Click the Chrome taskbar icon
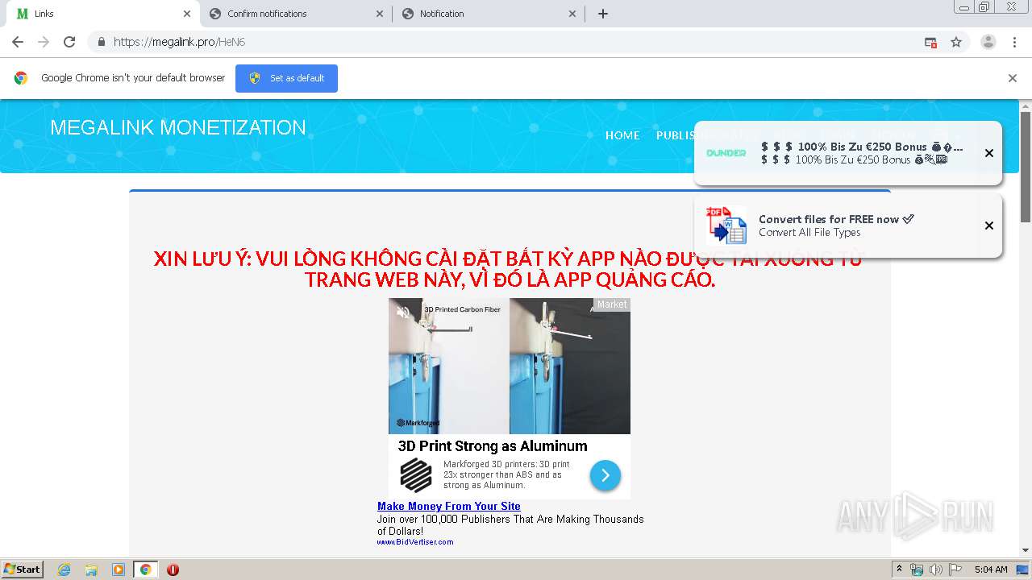Viewport: 1032px width, 580px height. [145, 570]
